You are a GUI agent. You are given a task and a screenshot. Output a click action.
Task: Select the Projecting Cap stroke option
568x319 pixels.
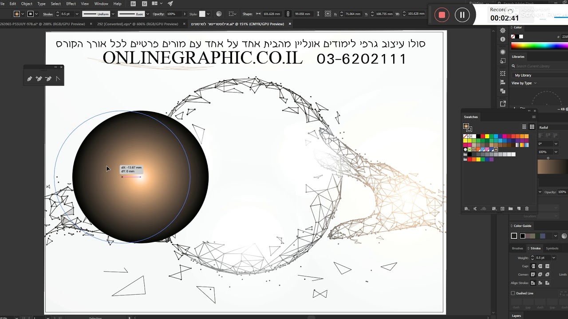pos(547,266)
